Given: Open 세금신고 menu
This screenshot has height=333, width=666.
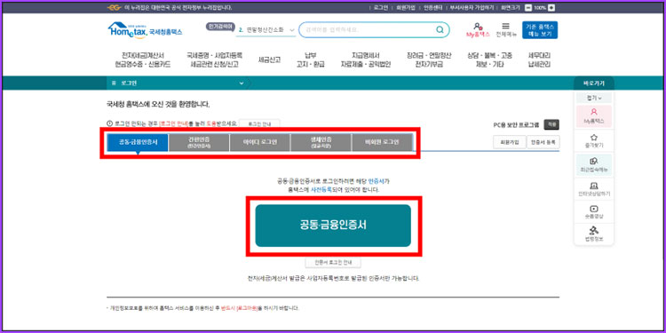Looking at the screenshot, I should pos(269,59).
